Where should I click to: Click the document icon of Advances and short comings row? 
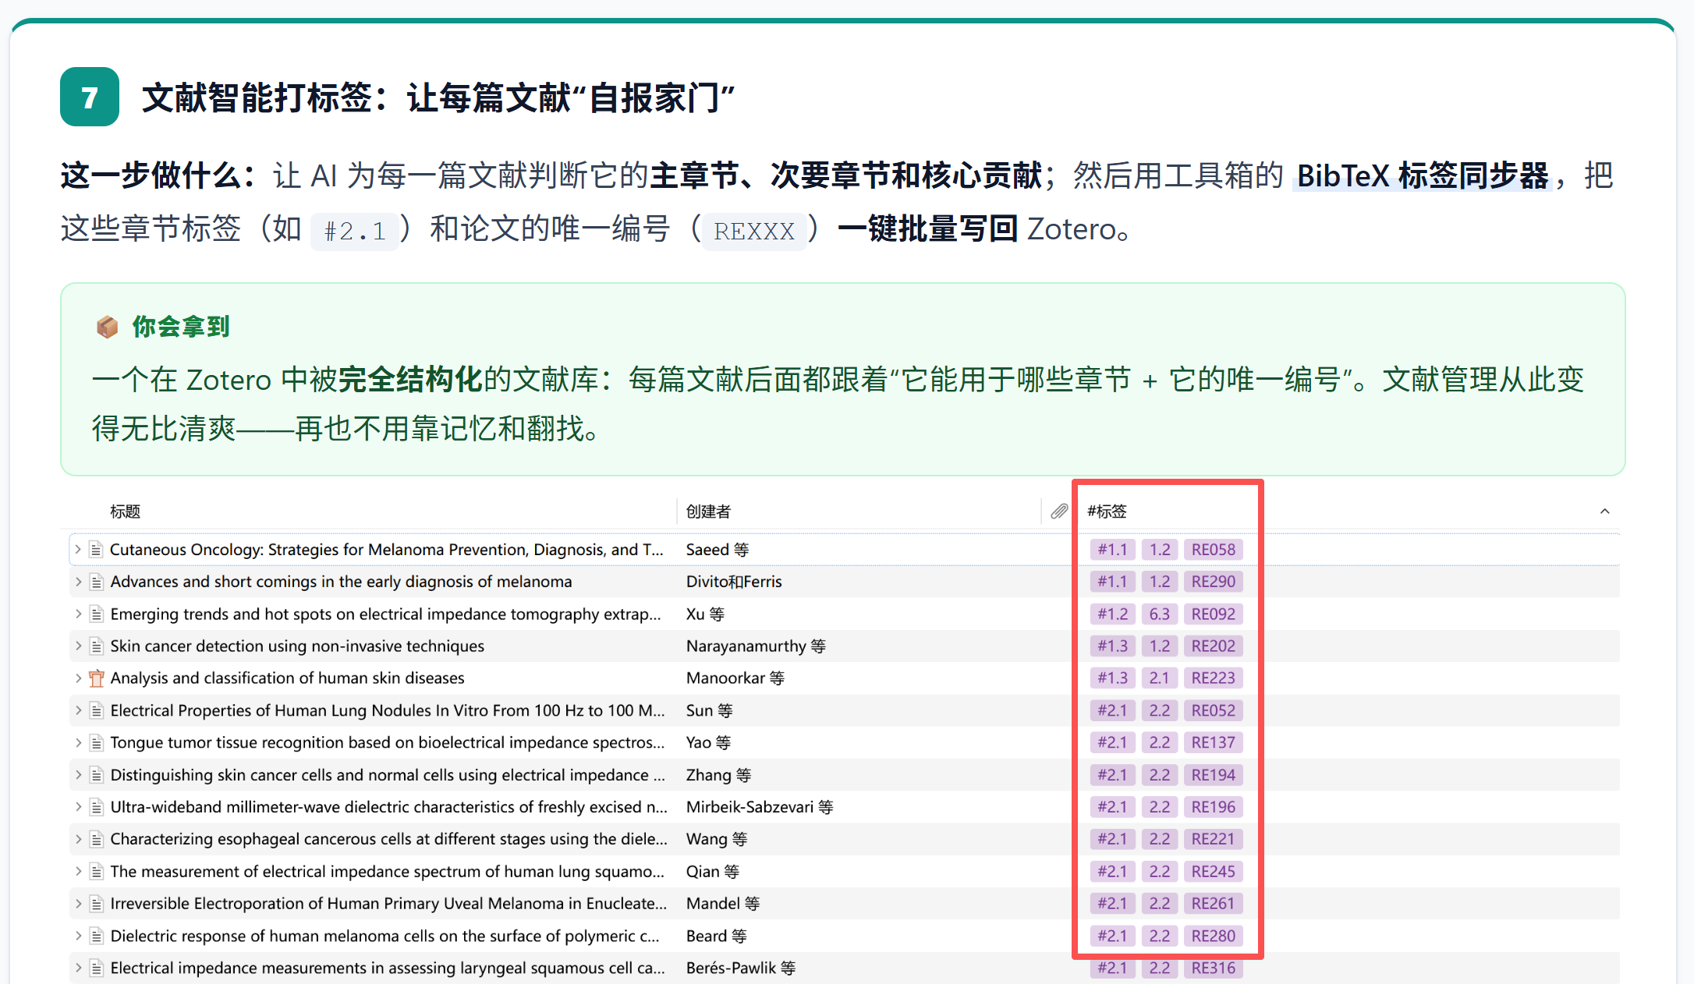pos(96,582)
